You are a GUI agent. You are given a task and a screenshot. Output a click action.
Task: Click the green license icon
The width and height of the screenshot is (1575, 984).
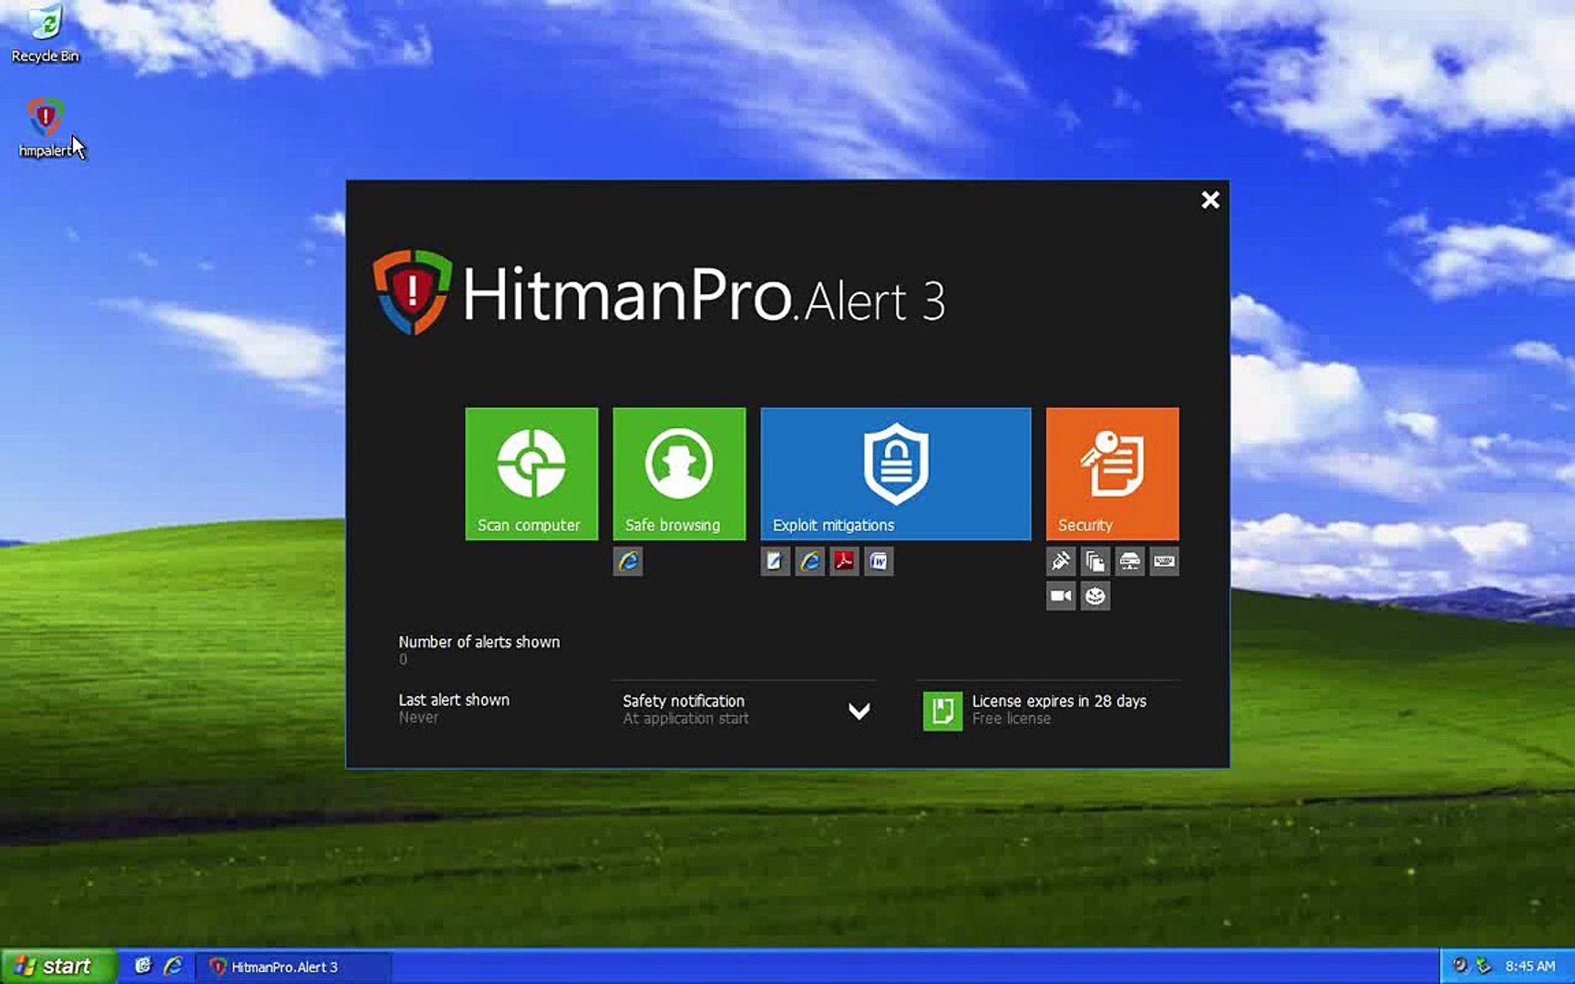tap(942, 711)
